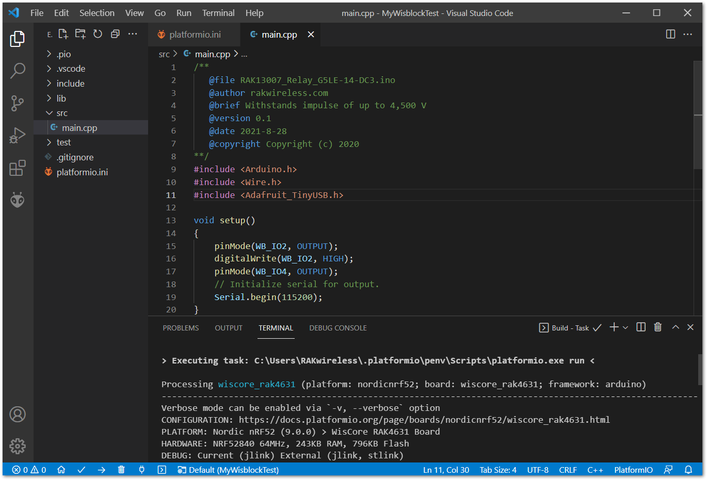The height and width of the screenshot is (480, 707).
Task: Click PlatformIO Serial Monitor plug icon
Action: tap(141, 470)
